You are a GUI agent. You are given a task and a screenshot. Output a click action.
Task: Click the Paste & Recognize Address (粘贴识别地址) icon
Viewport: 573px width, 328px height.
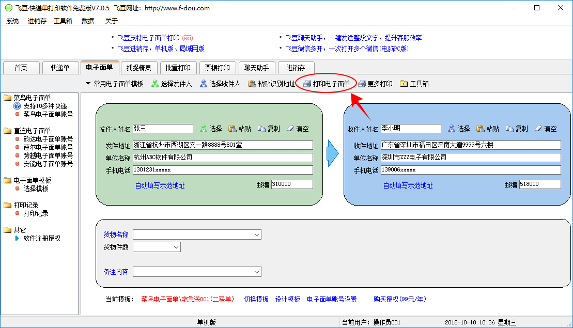[252, 84]
